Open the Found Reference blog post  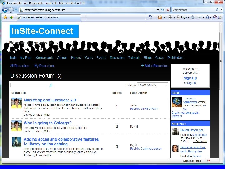[x=192, y=130]
